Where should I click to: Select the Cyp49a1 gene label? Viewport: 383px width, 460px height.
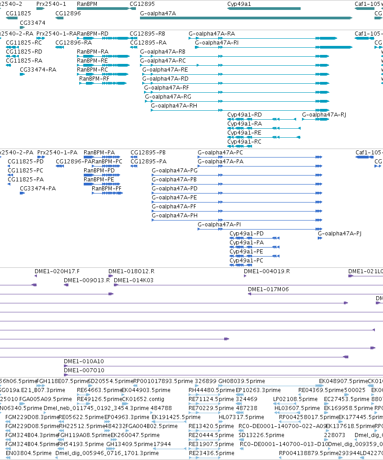[x=239, y=4]
